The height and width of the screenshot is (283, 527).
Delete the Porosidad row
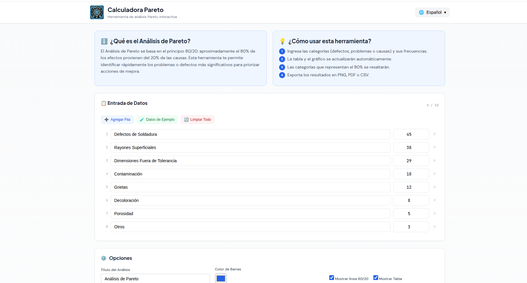tap(434, 214)
